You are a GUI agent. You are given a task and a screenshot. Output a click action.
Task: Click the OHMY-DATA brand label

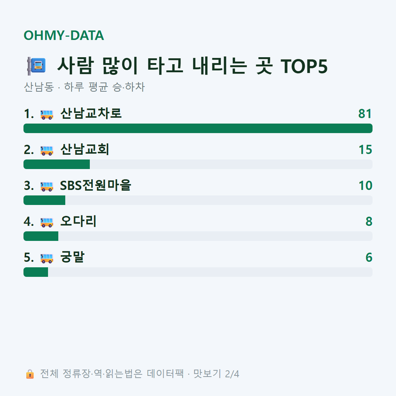pos(64,35)
